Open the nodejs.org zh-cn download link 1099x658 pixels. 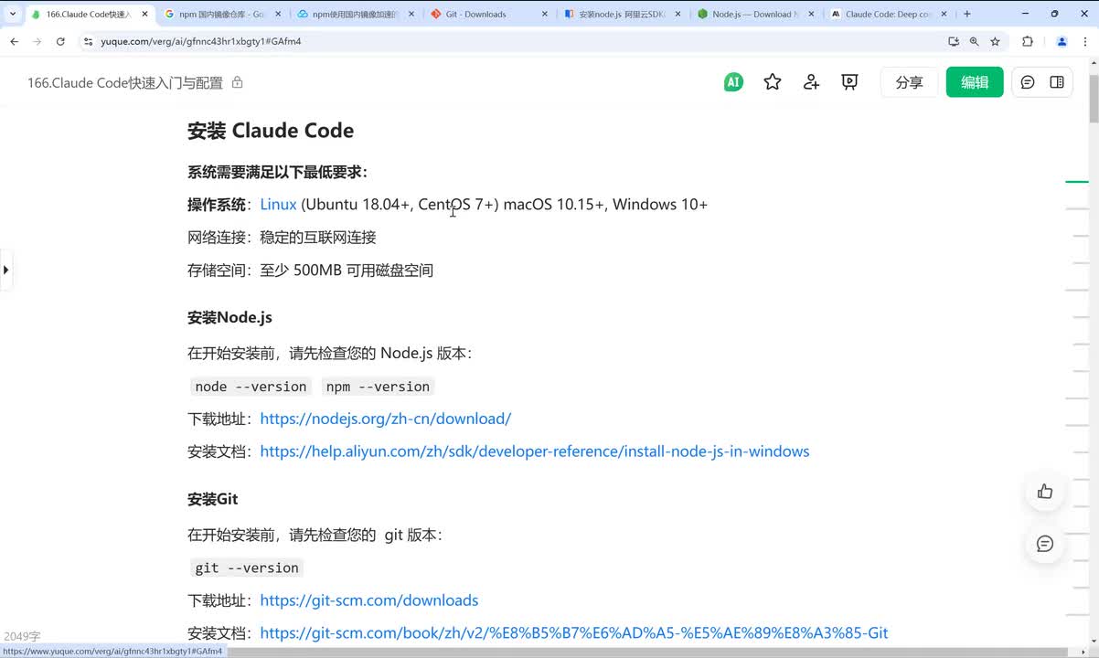pyautogui.click(x=386, y=419)
